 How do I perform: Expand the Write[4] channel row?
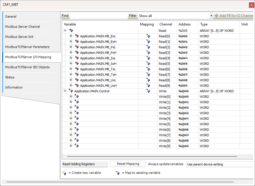(71, 119)
